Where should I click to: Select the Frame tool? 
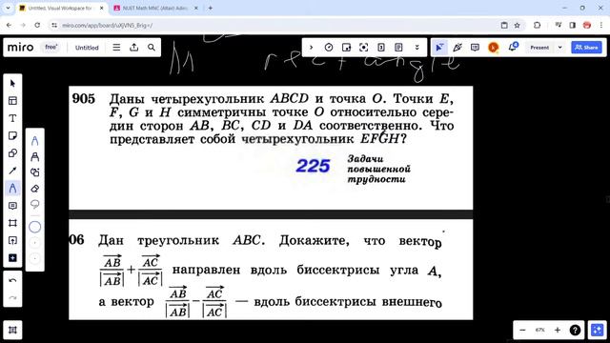coord(12,223)
